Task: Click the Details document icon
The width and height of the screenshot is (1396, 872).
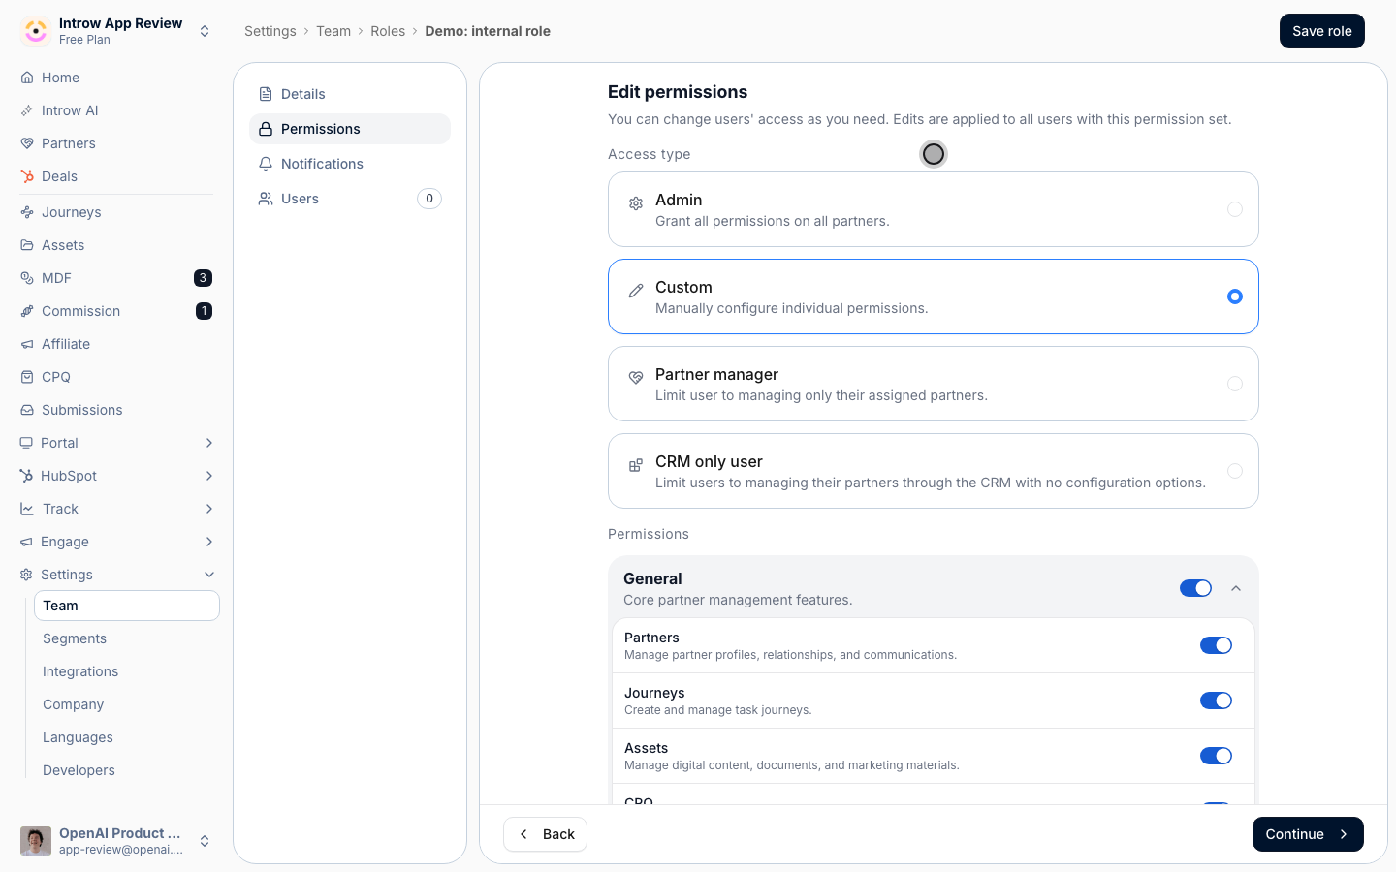Action: pos(266,94)
